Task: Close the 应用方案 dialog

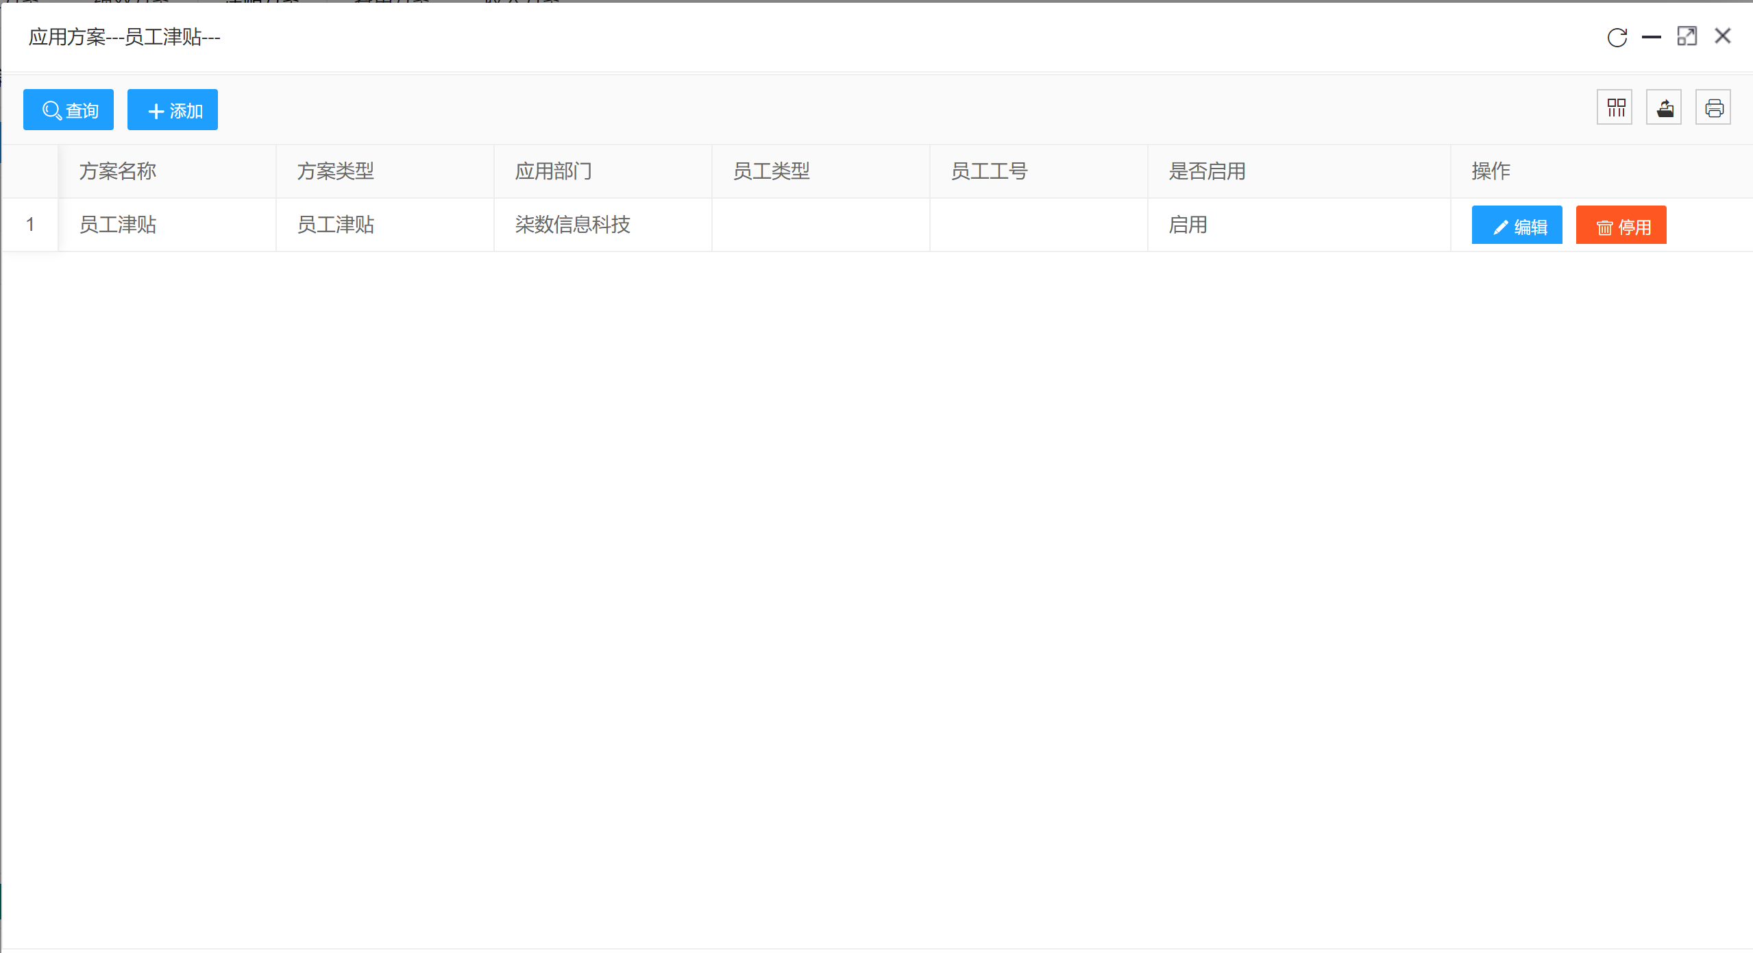Action: click(x=1723, y=36)
